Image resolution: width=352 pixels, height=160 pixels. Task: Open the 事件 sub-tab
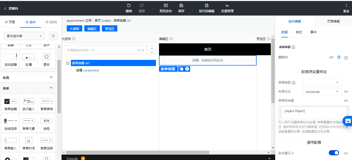point(313,32)
